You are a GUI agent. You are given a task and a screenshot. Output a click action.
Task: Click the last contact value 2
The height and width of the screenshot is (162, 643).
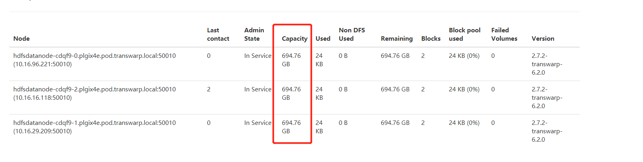click(x=209, y=89)
